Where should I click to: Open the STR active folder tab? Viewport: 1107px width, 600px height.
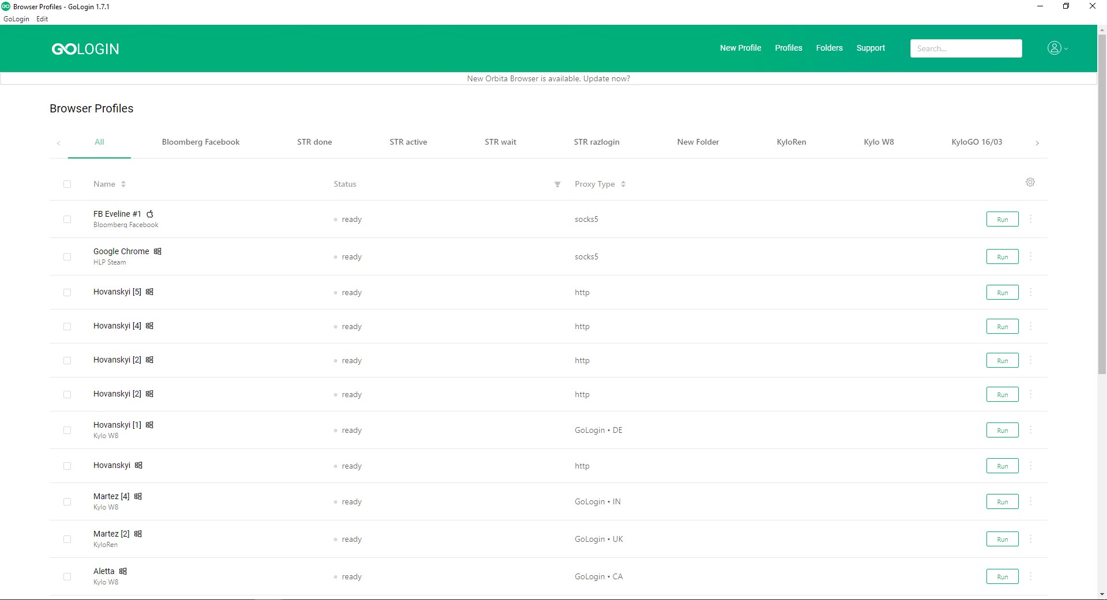pyautogui.click(x=408, y=142)
